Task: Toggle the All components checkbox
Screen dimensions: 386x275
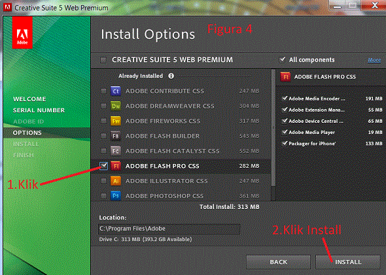Action: click(282, 59)
